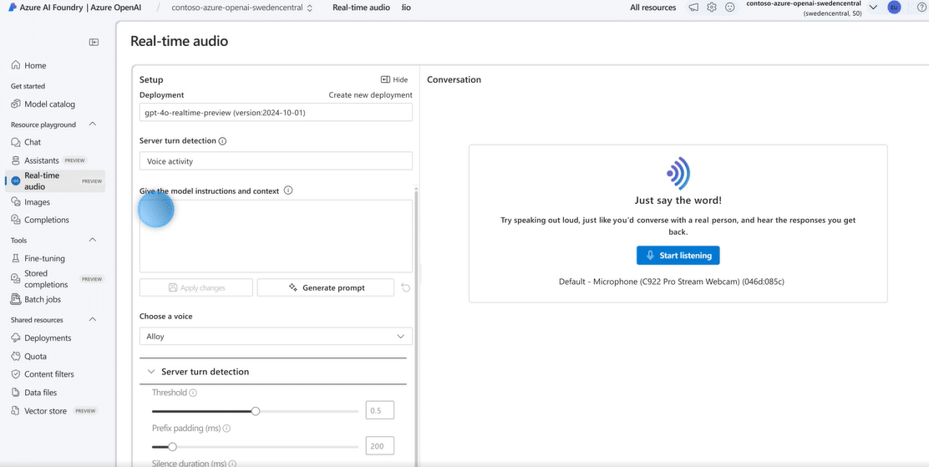
Task: Collapse the left navigation sidebar icon
Action: tap(94, 43)
